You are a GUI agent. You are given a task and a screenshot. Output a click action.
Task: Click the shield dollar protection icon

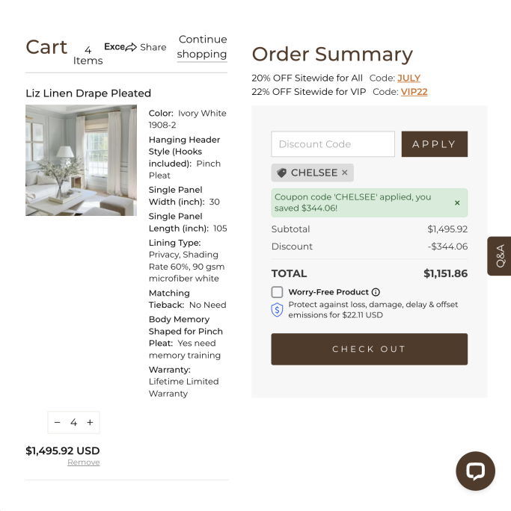click(277, 310)
